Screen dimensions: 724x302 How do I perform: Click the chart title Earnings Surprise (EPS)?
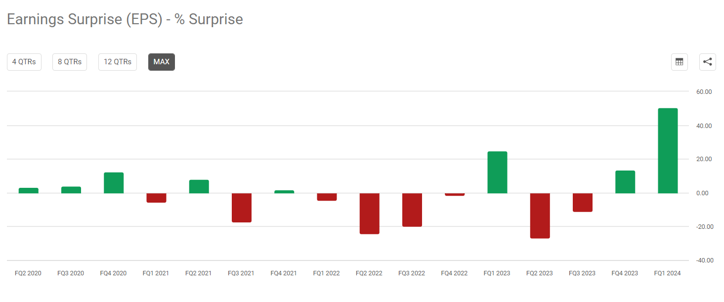click(125, 19)
